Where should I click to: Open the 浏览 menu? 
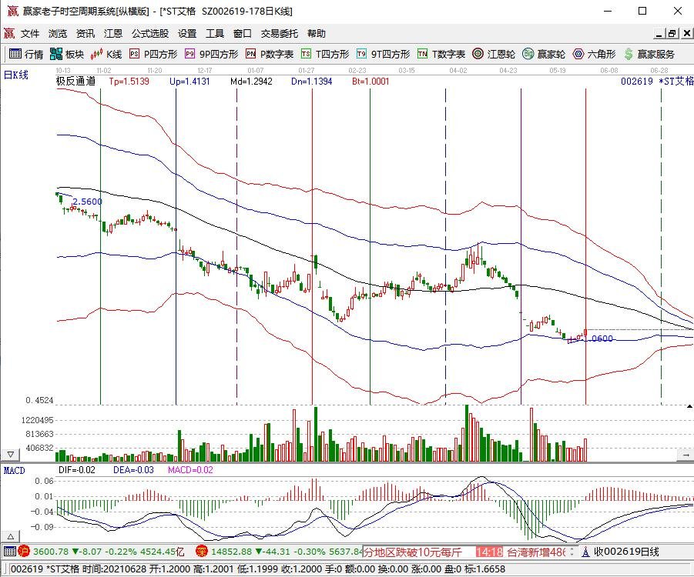point(58,34)
